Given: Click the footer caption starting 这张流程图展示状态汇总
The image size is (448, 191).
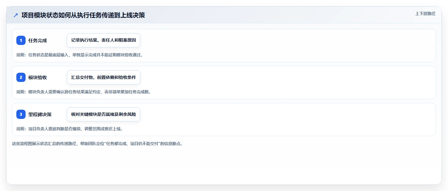Looking at the screenshot, I should click(97, 144).
